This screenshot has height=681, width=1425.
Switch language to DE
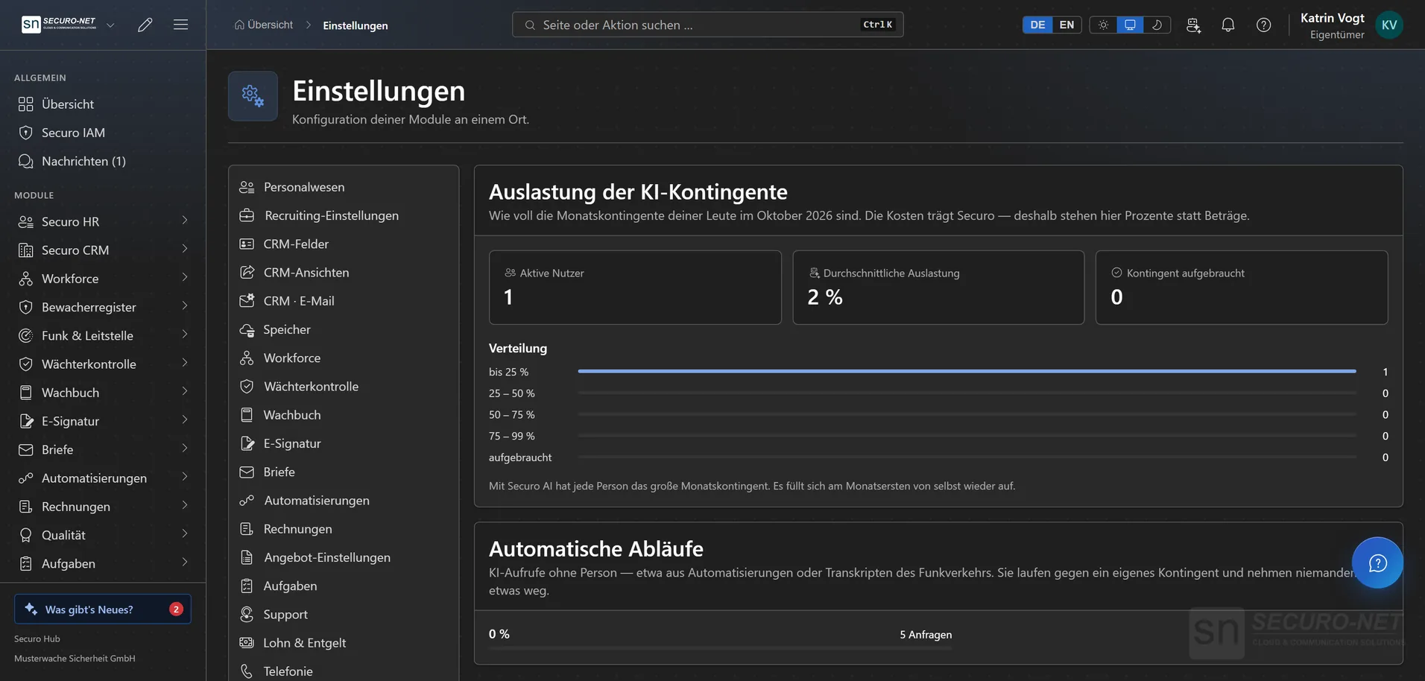pos(1037,25)
